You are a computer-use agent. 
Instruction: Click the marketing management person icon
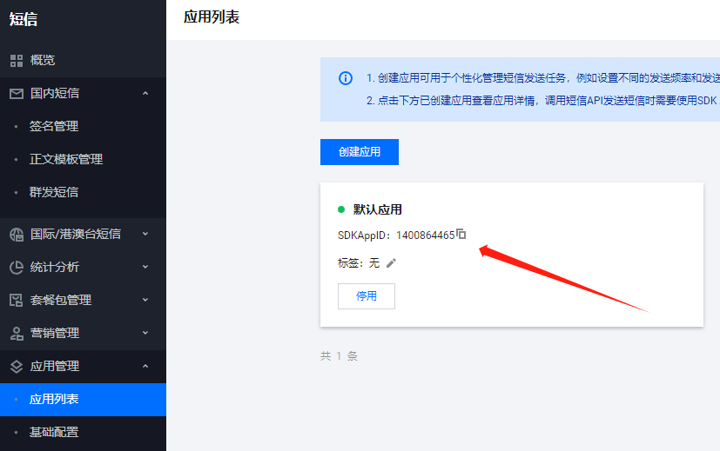(x=17, y=333)
